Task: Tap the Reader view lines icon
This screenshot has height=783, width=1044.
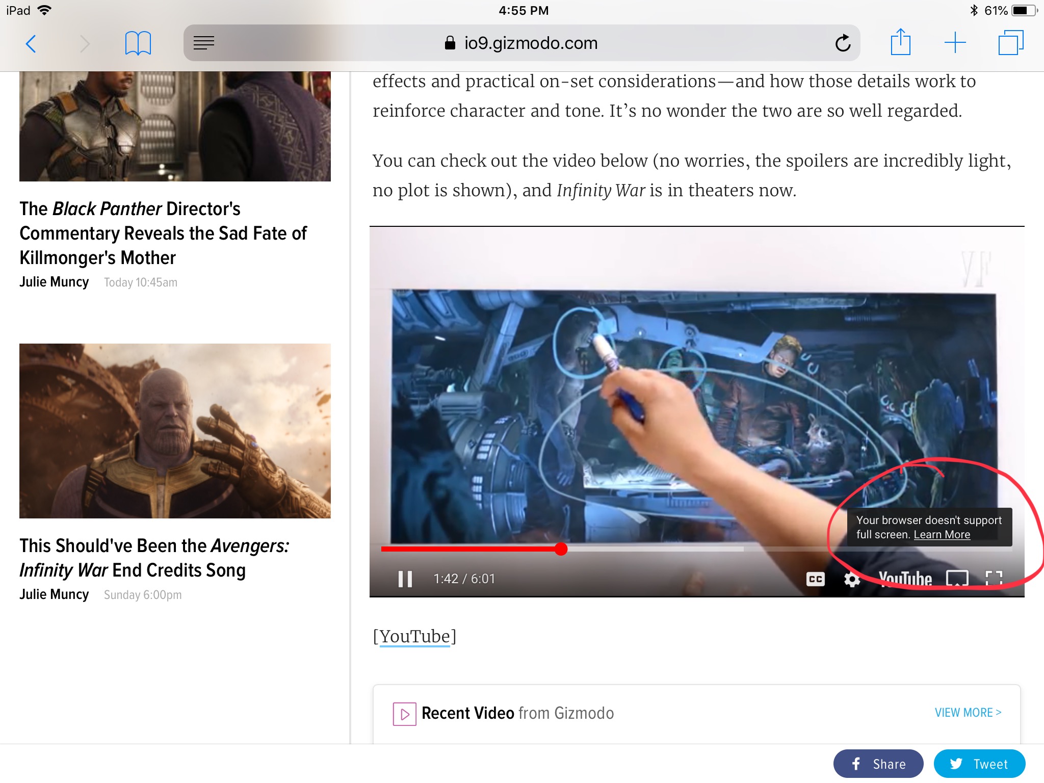Action: pyautogui.click(x=204, y=43)
